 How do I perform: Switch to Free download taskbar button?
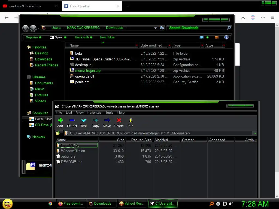[71, 204]
